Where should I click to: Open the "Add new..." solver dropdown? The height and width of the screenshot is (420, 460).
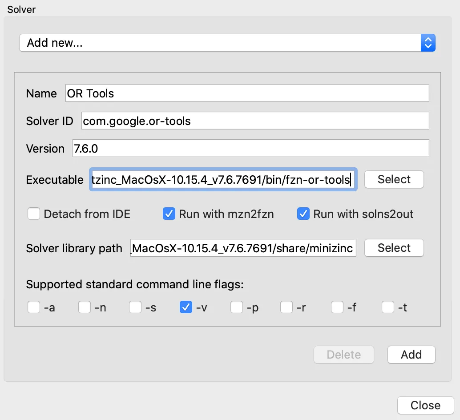pos(227,43)
